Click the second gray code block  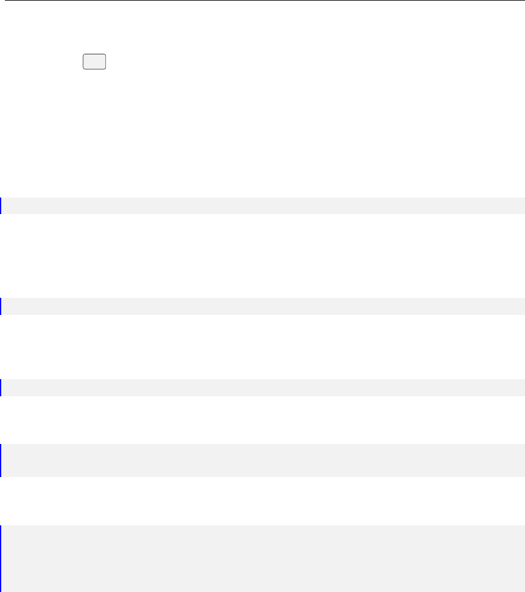coord(263,306)
